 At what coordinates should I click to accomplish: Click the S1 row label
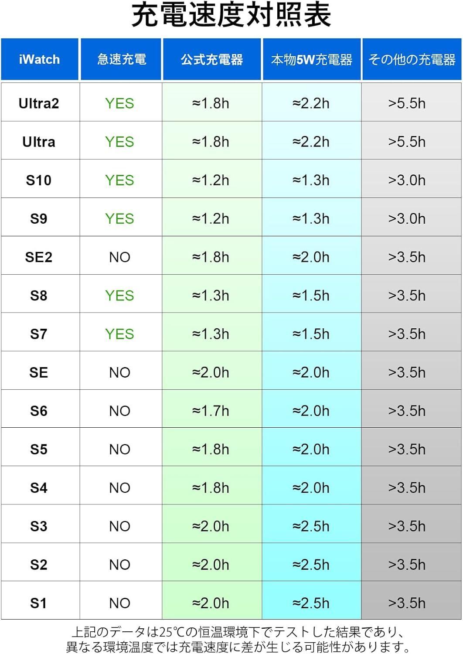pos(39,603)
